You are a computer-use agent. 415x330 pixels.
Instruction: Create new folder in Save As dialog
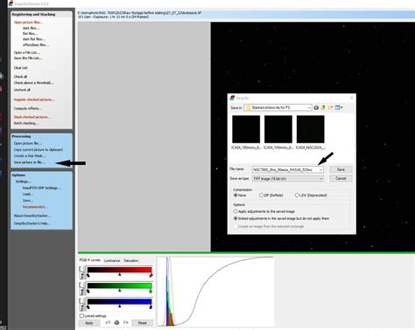tap(330, 107)
